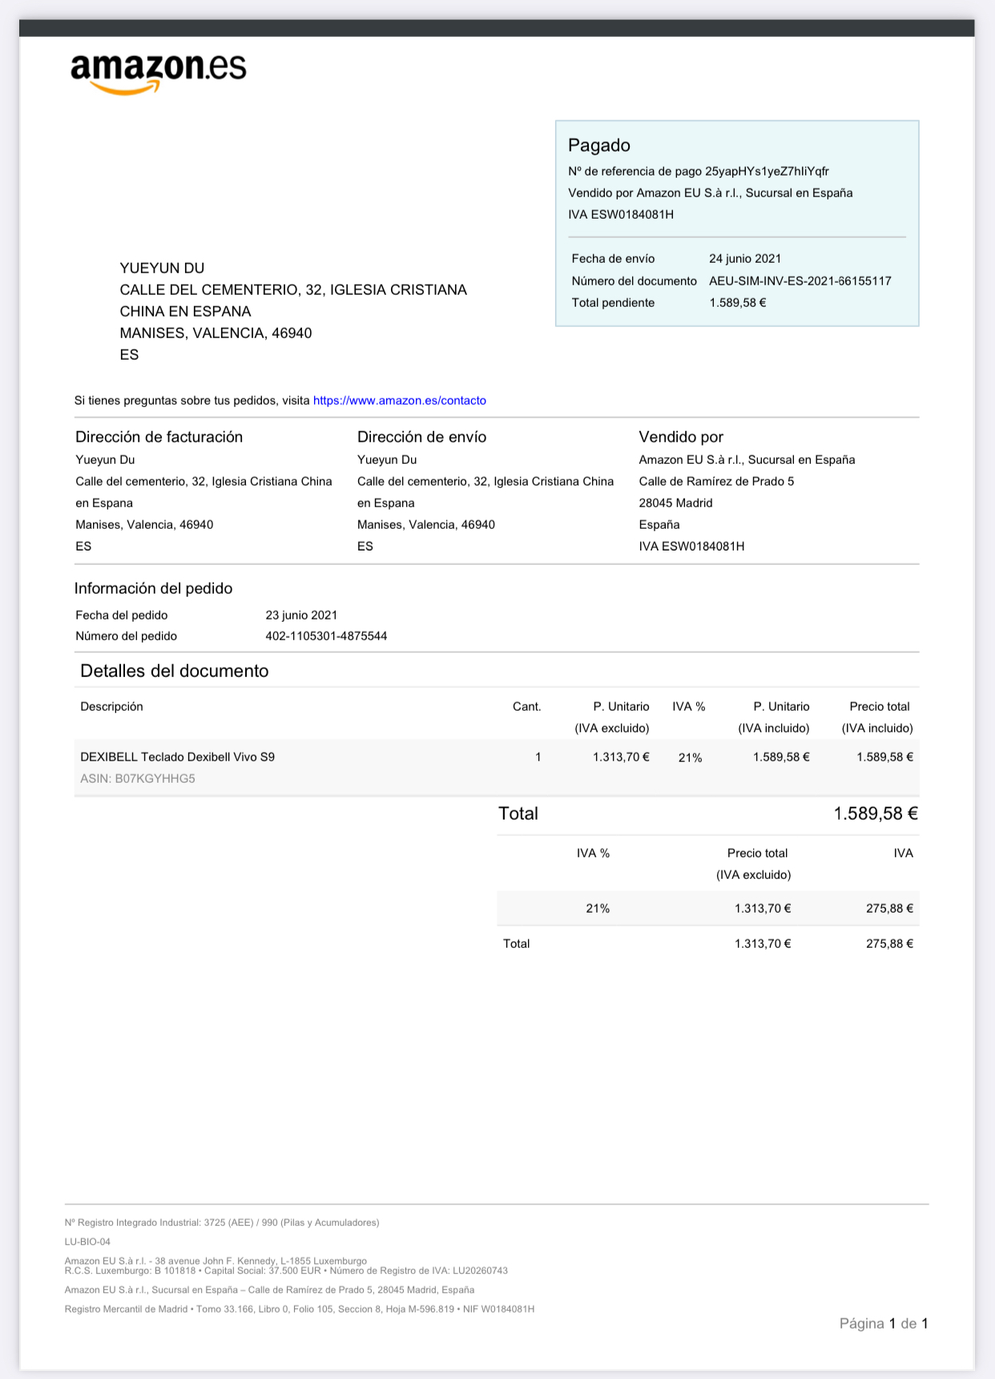Click the Dirección de facturación heading

[159, 437]
